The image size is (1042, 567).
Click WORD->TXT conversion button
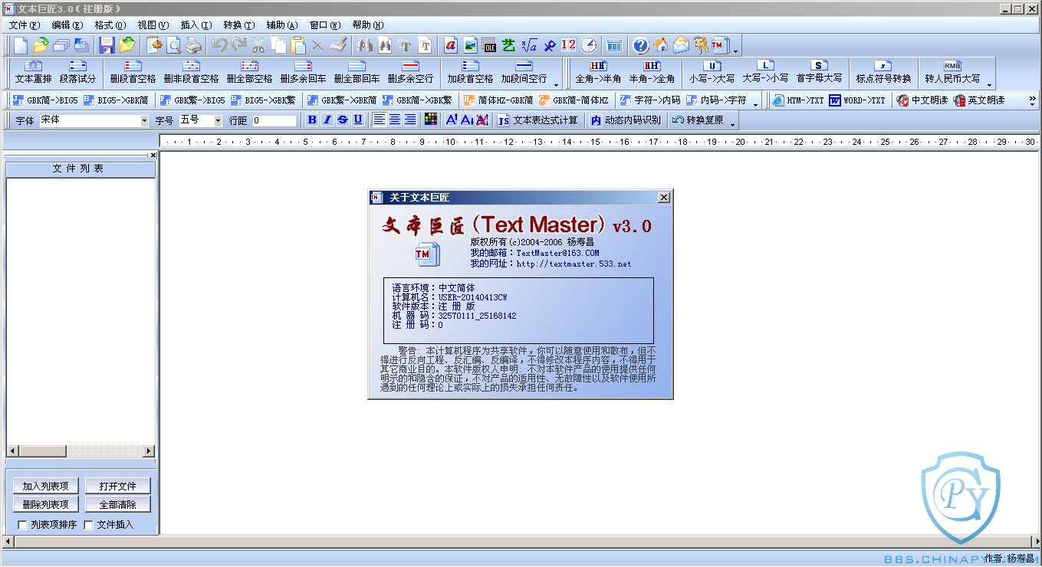click(x=857, y=100)
